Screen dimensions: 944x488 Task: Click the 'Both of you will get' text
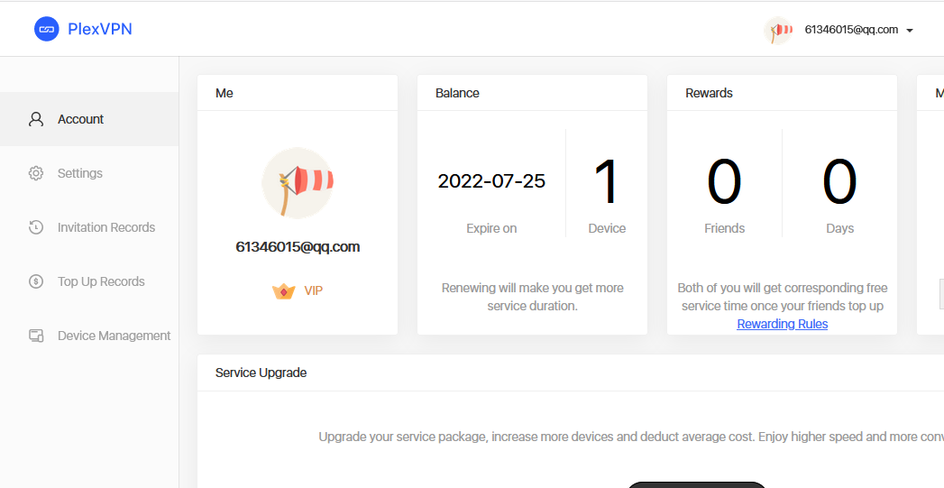[x=782, y=297]
